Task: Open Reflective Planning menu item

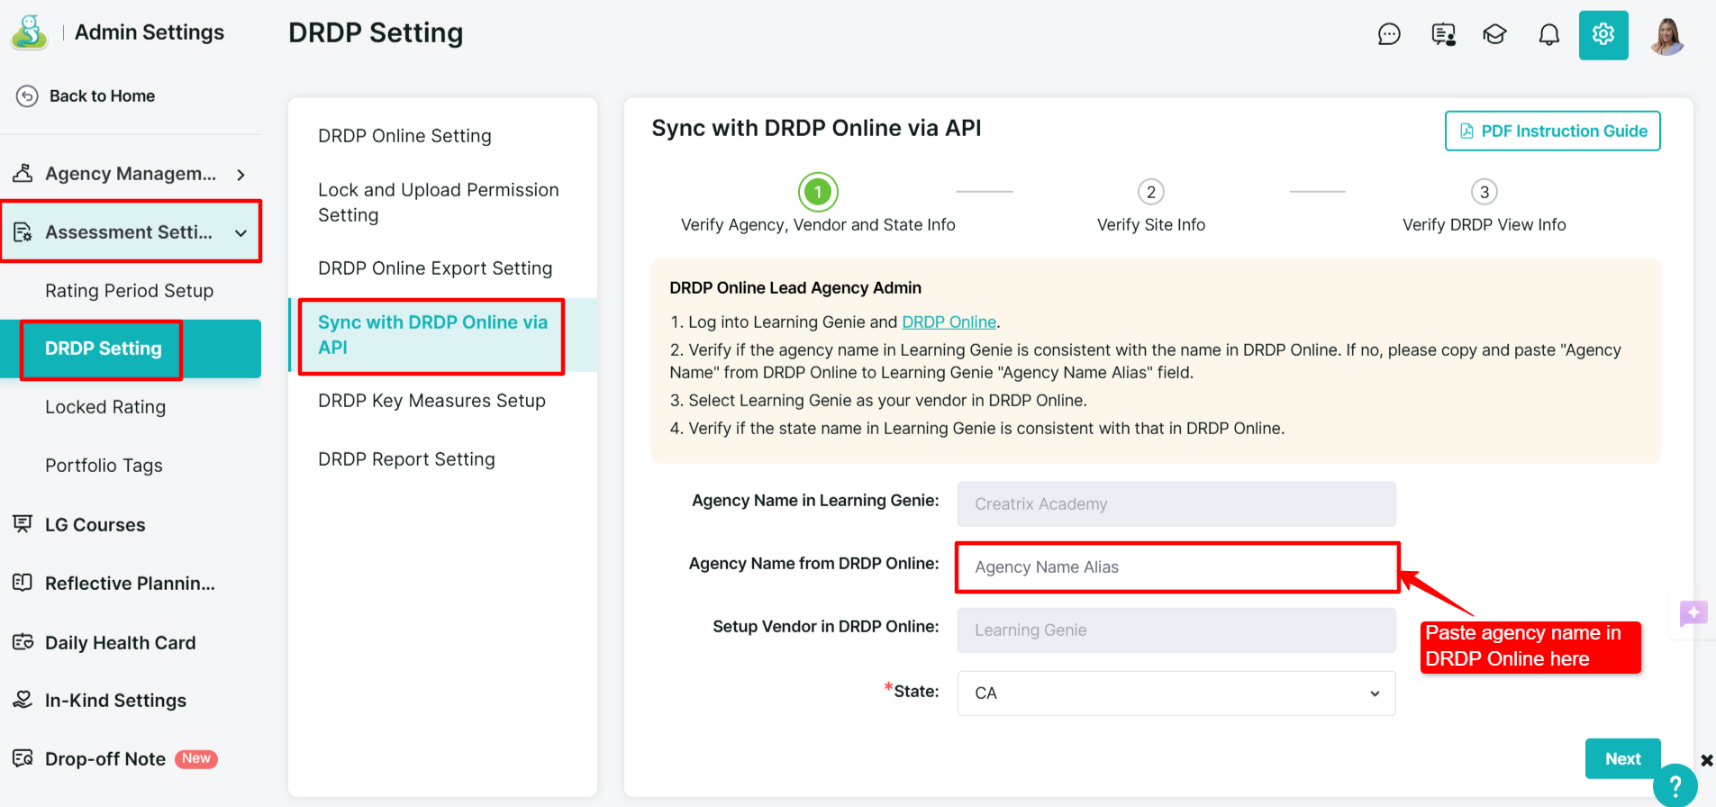Action: tap(131, 584)
